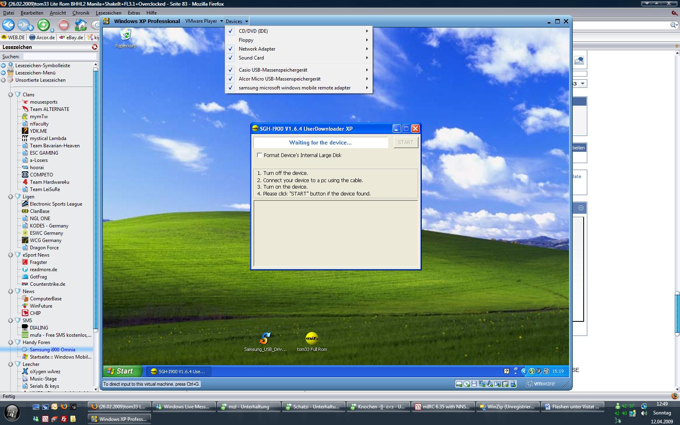Click Firefox green reload button
This screenshot has width=680, height=425.
click(43, 25)
